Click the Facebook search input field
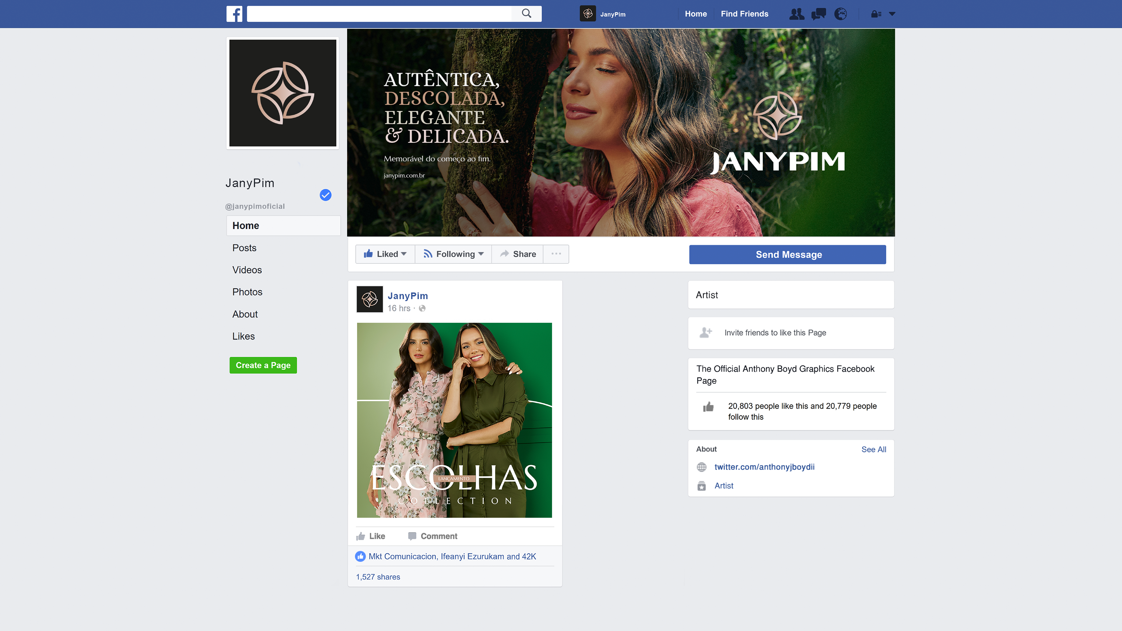 379,14
